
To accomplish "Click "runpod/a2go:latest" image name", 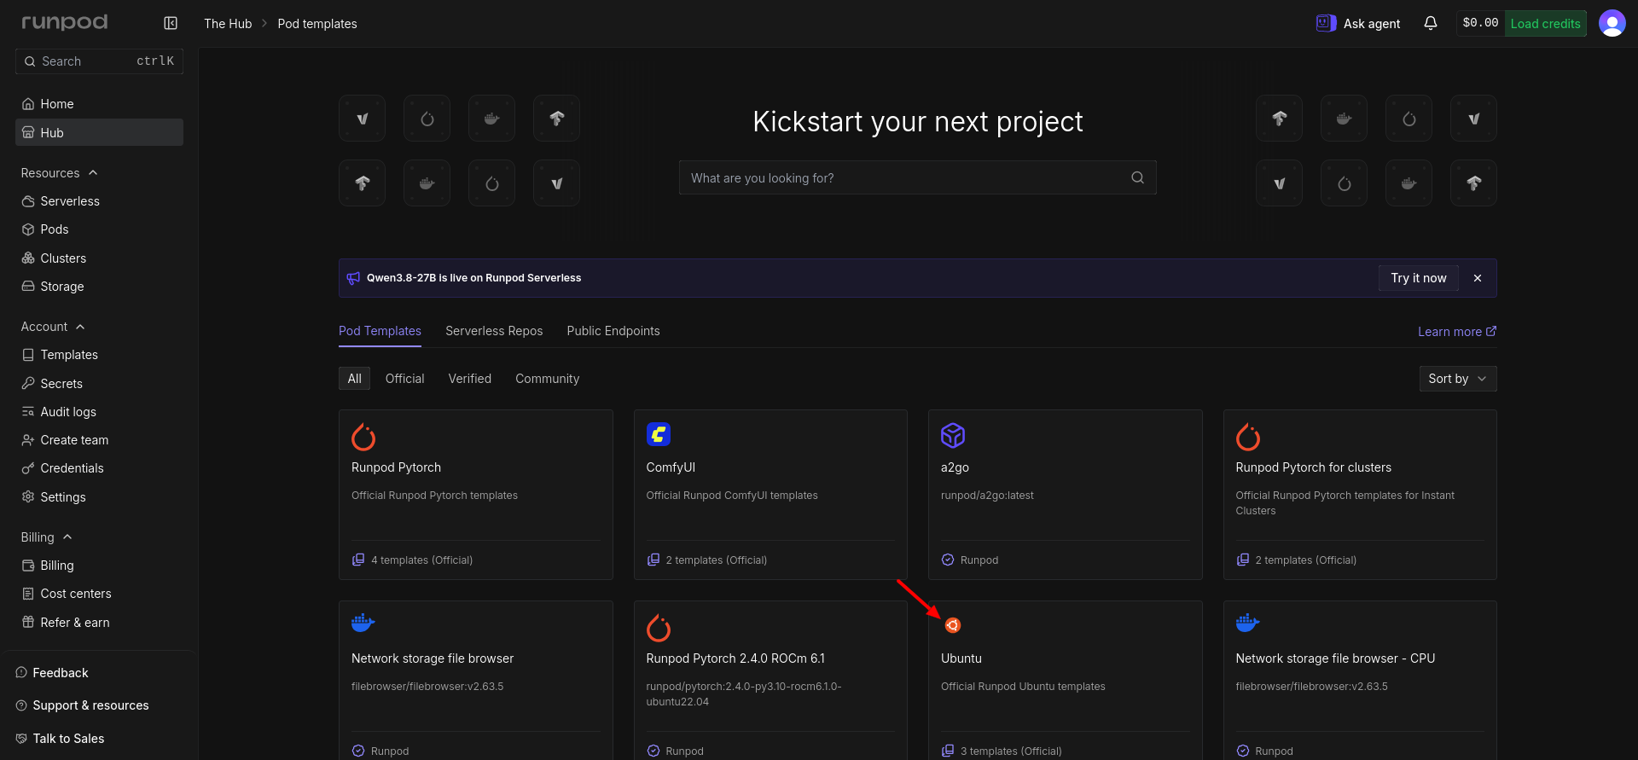I will click(987, 496).
